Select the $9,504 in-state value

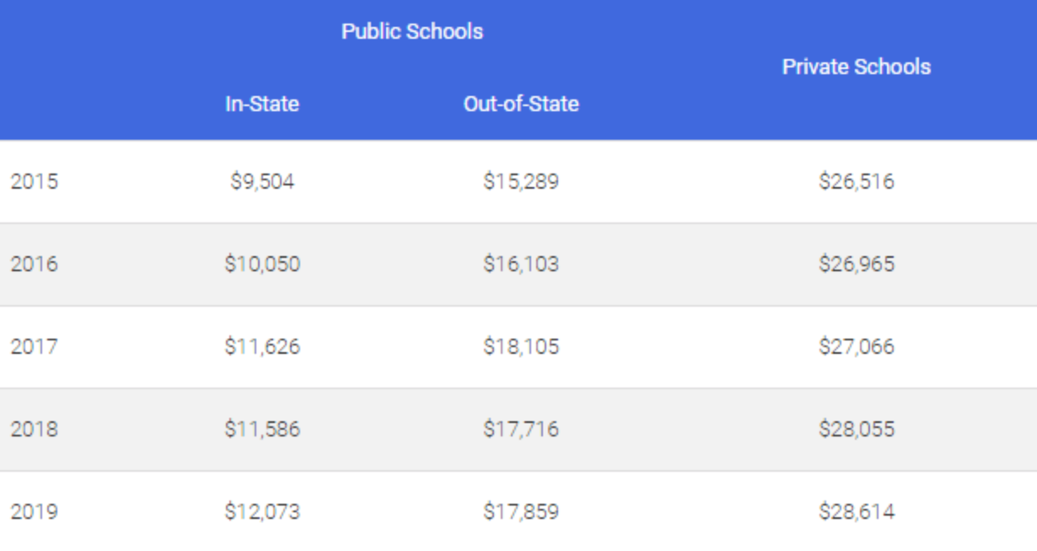[x=262, y=182]
